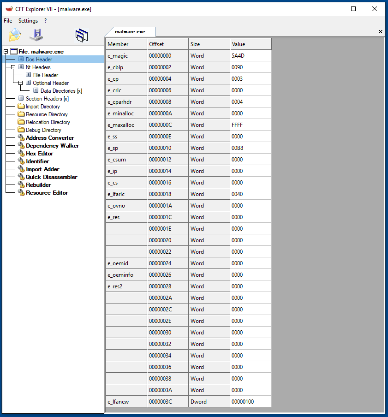
Task: Launch Hex Editor from tree
Action: click(x=39, y=154)
